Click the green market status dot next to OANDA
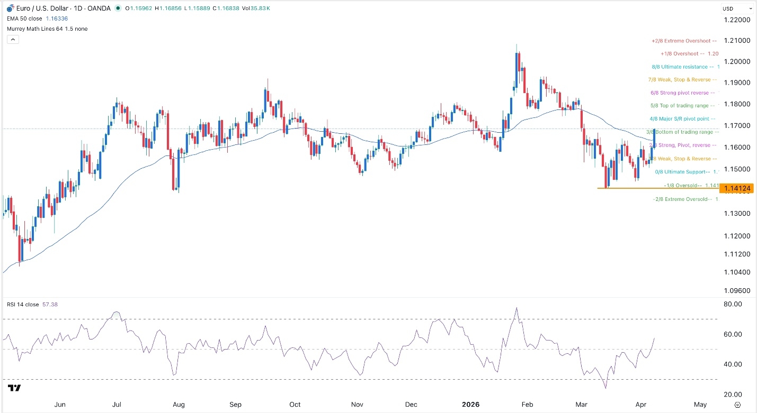Image resolution: width=757 pixels, height=413 pixels. tap(118, 8)
